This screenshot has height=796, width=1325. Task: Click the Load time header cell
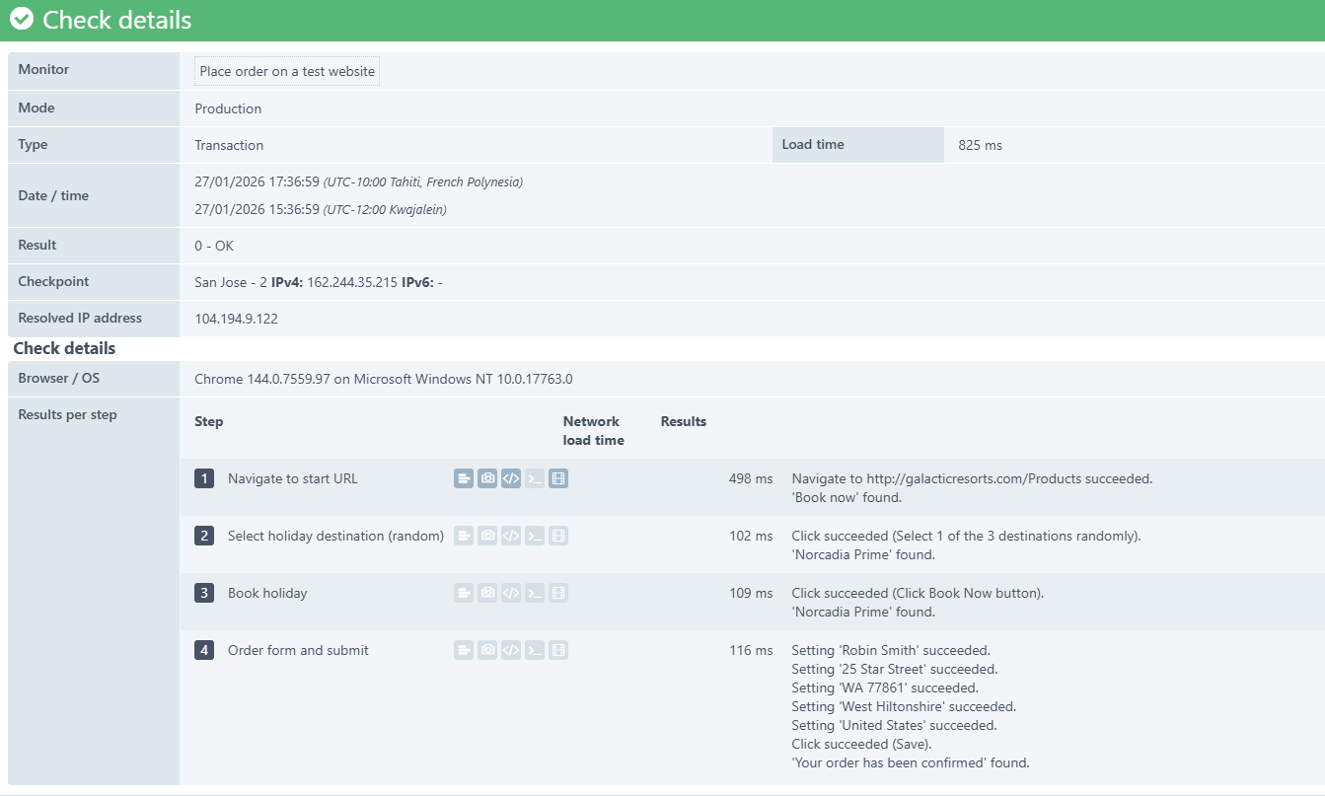tap(857, 144)
